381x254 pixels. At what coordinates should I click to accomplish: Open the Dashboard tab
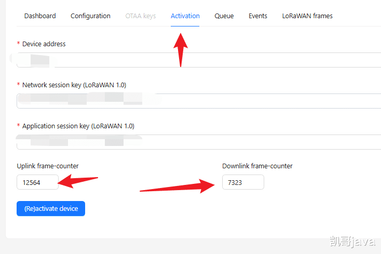(40, 16)
